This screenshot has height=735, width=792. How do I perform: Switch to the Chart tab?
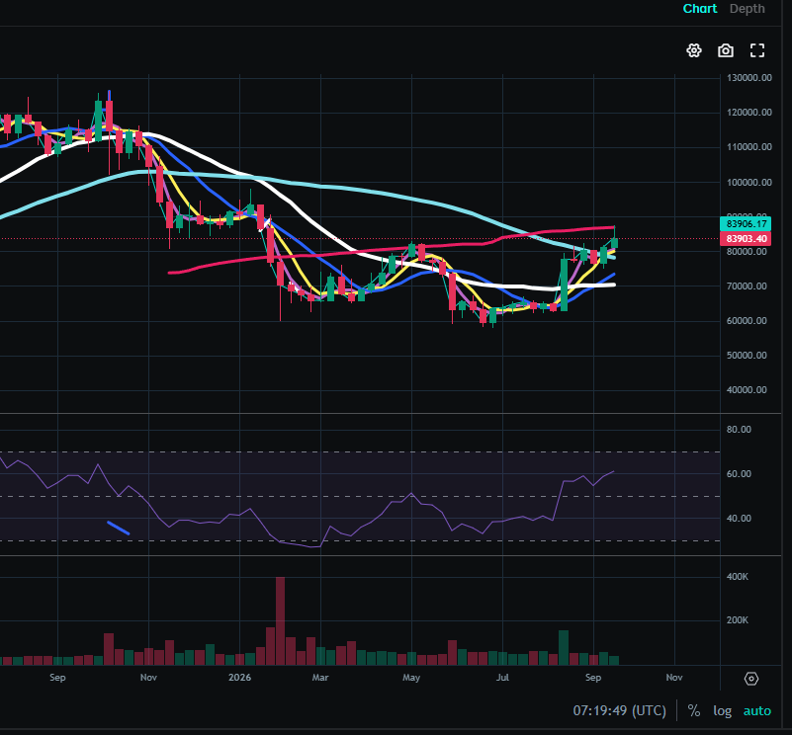click(x=700, y=9)
